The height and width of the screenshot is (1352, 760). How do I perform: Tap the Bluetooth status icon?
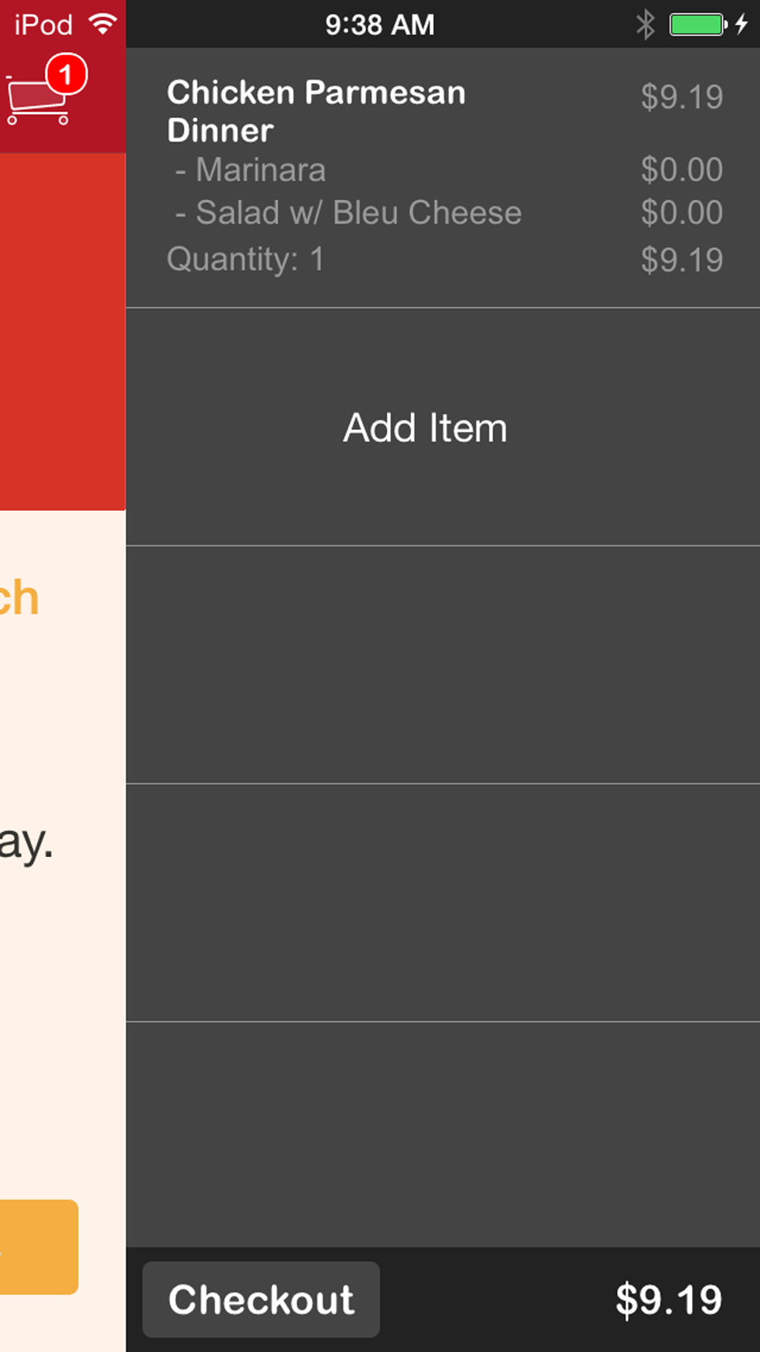[645, 24]
